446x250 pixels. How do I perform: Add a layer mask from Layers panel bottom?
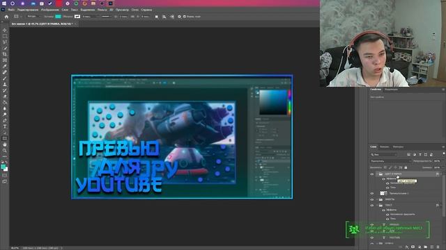click(x=413, y=247)
